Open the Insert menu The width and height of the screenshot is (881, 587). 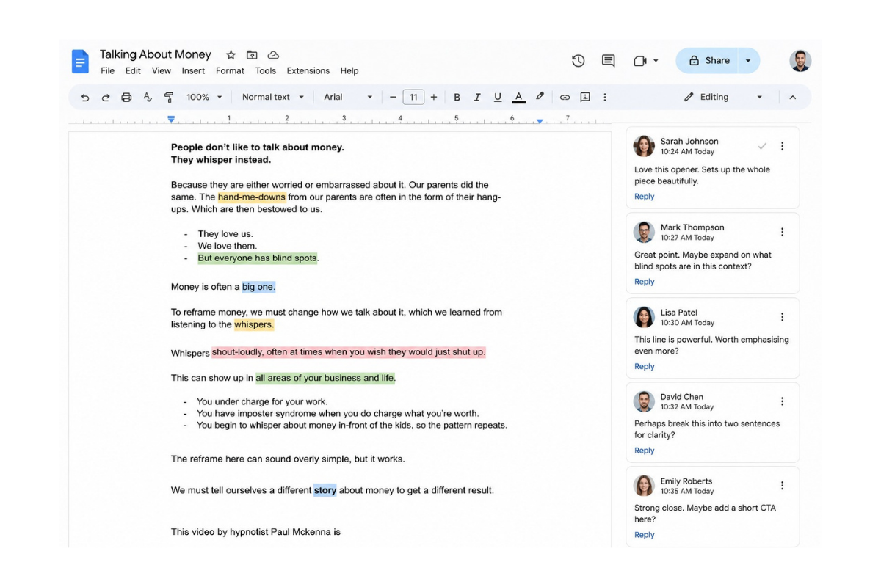tap(193, 71)
